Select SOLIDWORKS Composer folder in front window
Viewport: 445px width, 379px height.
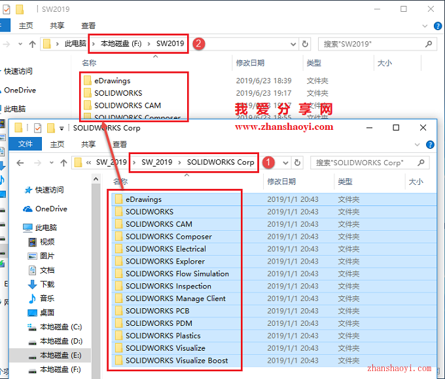click(169, 237)
